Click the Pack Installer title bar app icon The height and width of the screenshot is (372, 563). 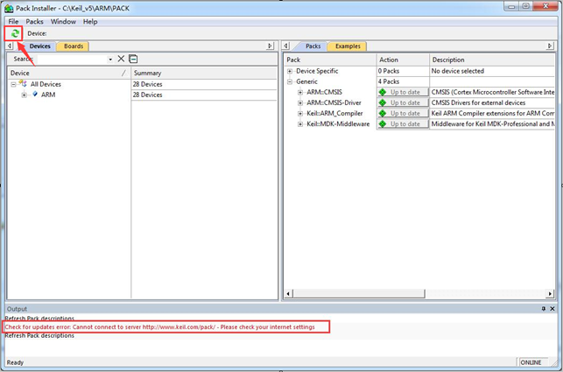point(9,8)
